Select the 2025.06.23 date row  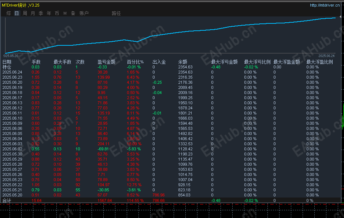point(171,77)
